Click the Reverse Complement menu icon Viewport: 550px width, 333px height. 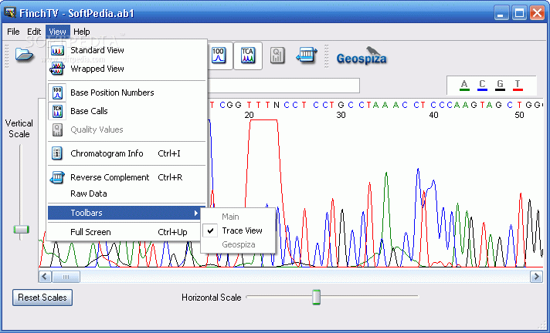[57, 177]
